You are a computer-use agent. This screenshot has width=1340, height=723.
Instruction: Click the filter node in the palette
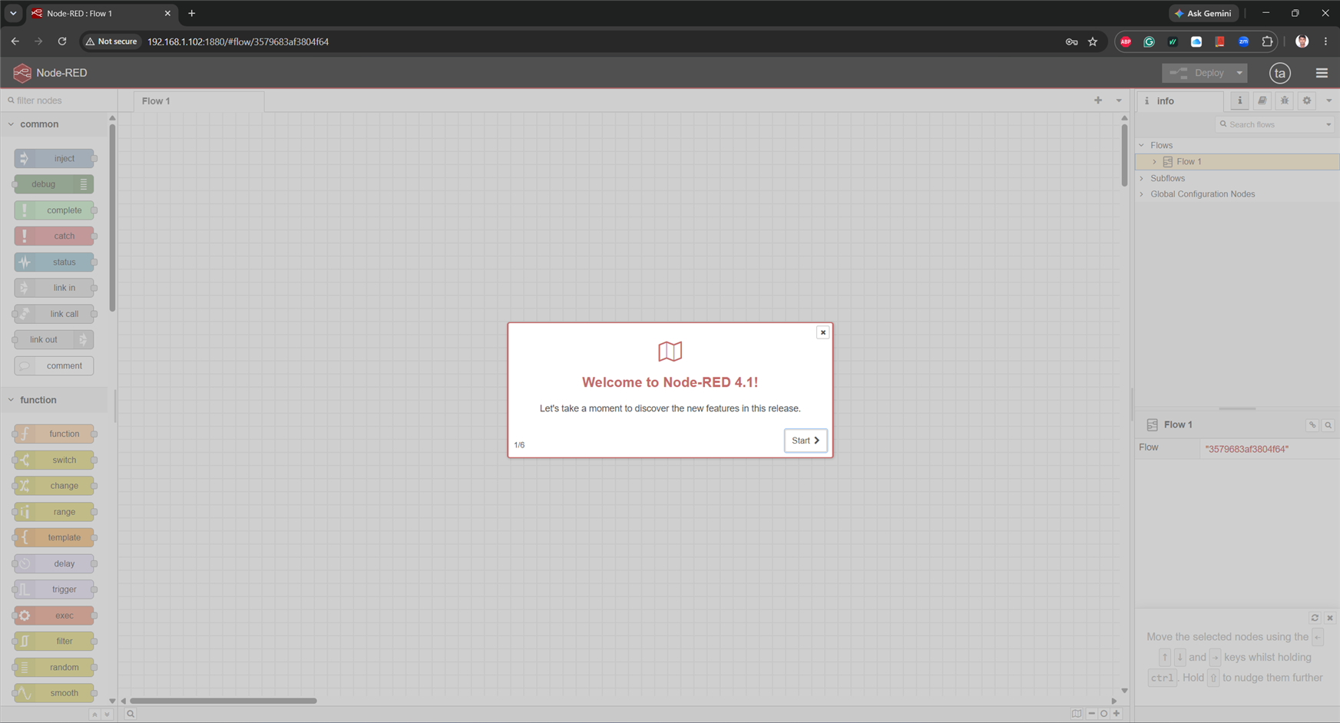coord(54,641)
